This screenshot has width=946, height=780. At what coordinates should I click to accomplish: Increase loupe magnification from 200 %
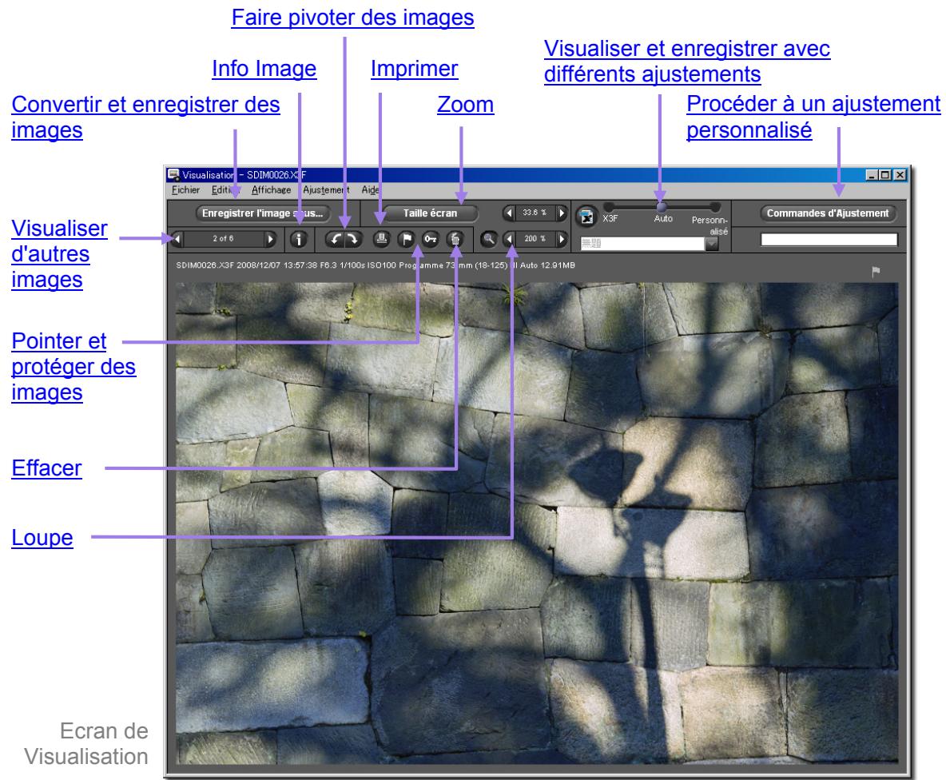click(x=562, y=240)
